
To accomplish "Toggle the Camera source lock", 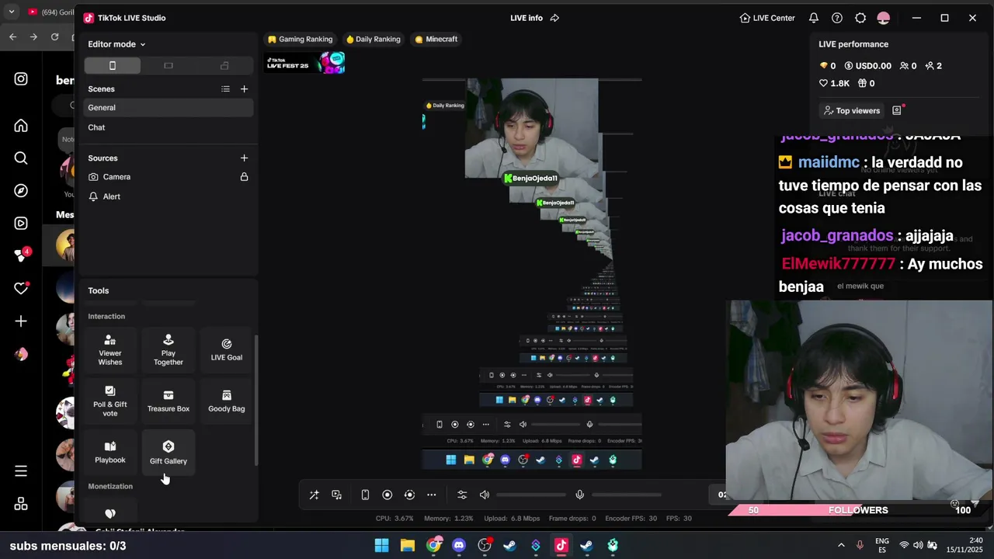I will click(x=244, y=177).
